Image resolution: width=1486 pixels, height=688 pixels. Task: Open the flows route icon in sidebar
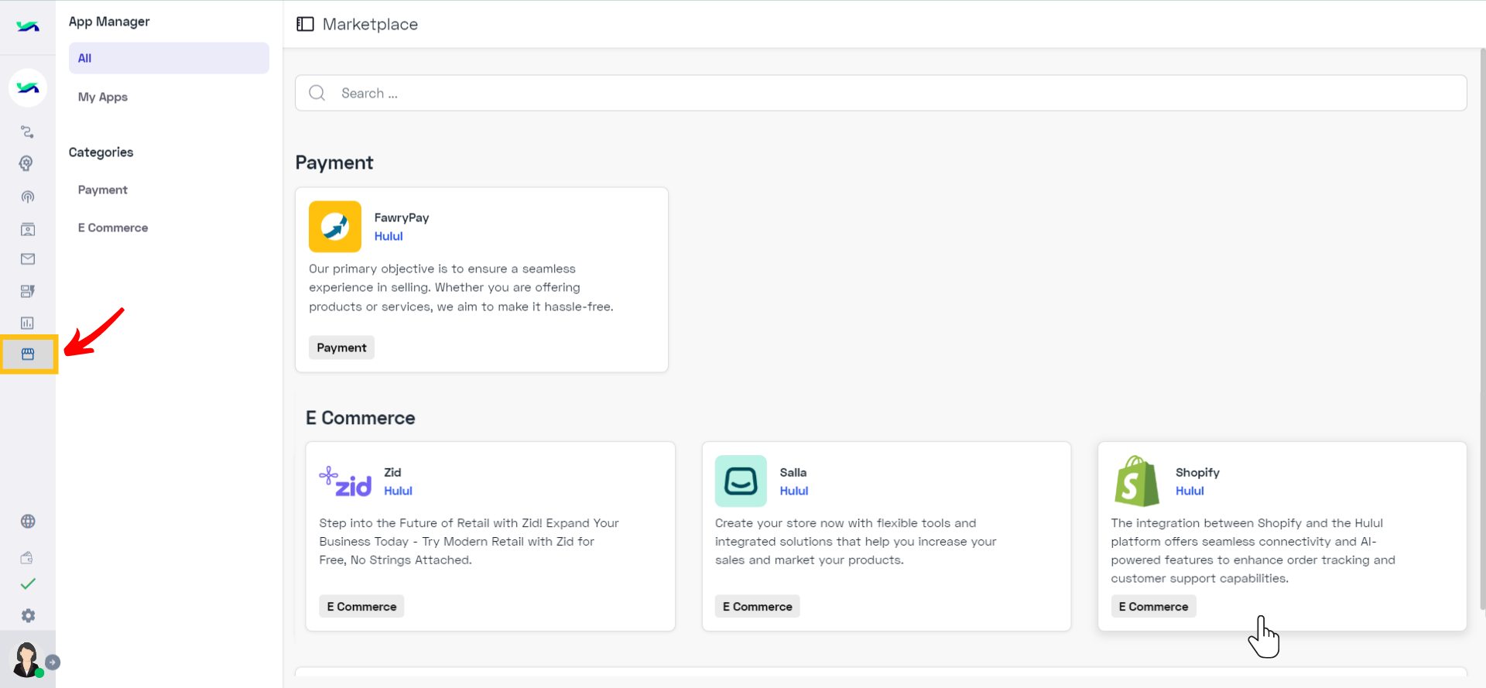(x=28, y=132)
